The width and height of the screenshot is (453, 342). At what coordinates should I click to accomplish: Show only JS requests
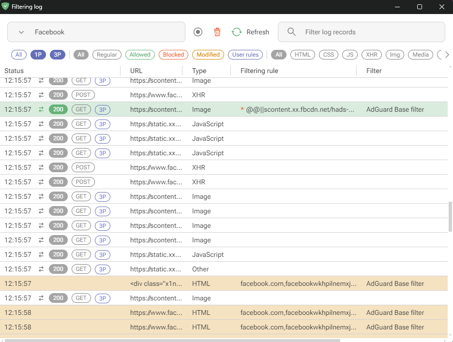pyautogui.click(x=350, y=55)
